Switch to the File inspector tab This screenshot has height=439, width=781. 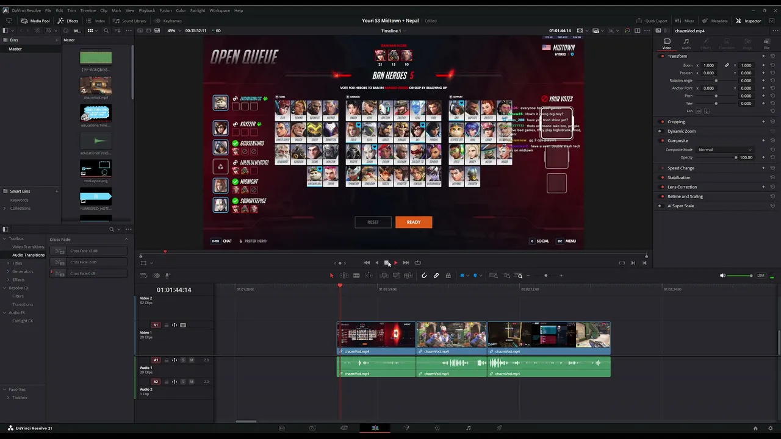pos(767,43)
